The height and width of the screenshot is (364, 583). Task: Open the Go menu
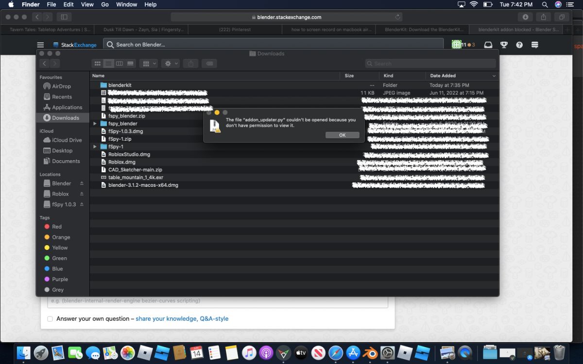click(x=105, y=4)
